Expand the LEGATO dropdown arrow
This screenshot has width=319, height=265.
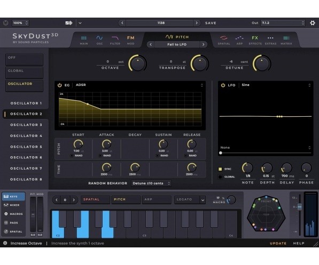203,200
